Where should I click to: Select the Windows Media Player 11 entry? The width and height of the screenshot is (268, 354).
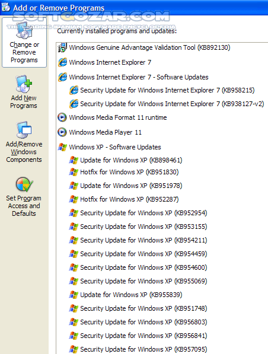(x=105, y=132)
